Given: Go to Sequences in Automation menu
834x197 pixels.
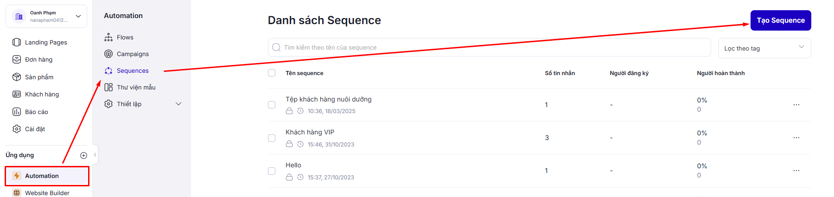Looking at the screenshot, I should [133, 70].
